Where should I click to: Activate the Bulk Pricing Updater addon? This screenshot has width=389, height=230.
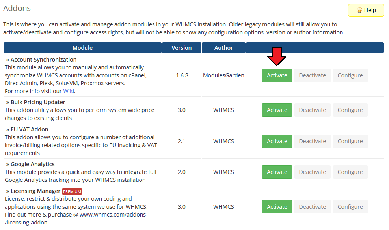pos(277,110)
